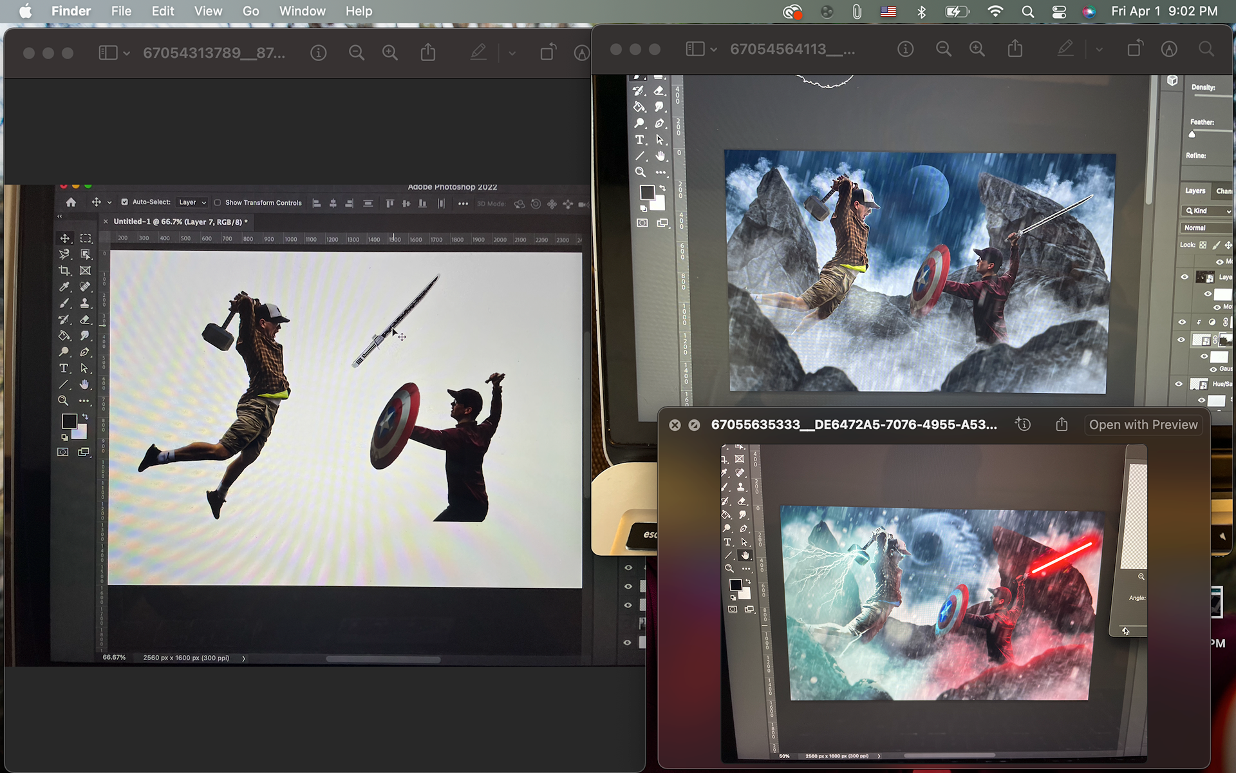Click the foreground color swatch in the left Photoshop photo
This screenshot has width=1236, height=773.
click(69, 421)
